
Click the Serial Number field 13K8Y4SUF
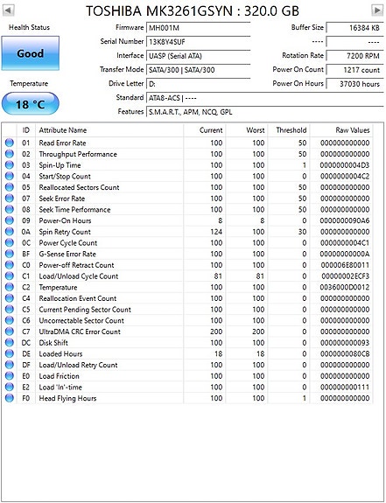tap(199, 42)
